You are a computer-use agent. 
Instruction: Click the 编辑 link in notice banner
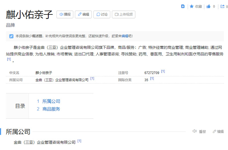pyautogui.click(x=125, y=36)
